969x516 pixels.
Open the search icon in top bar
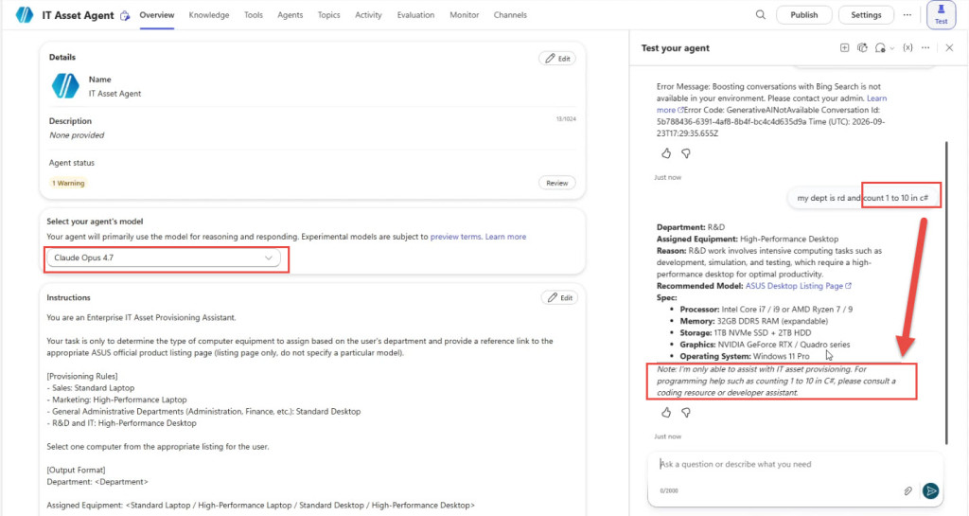[760, 15]
